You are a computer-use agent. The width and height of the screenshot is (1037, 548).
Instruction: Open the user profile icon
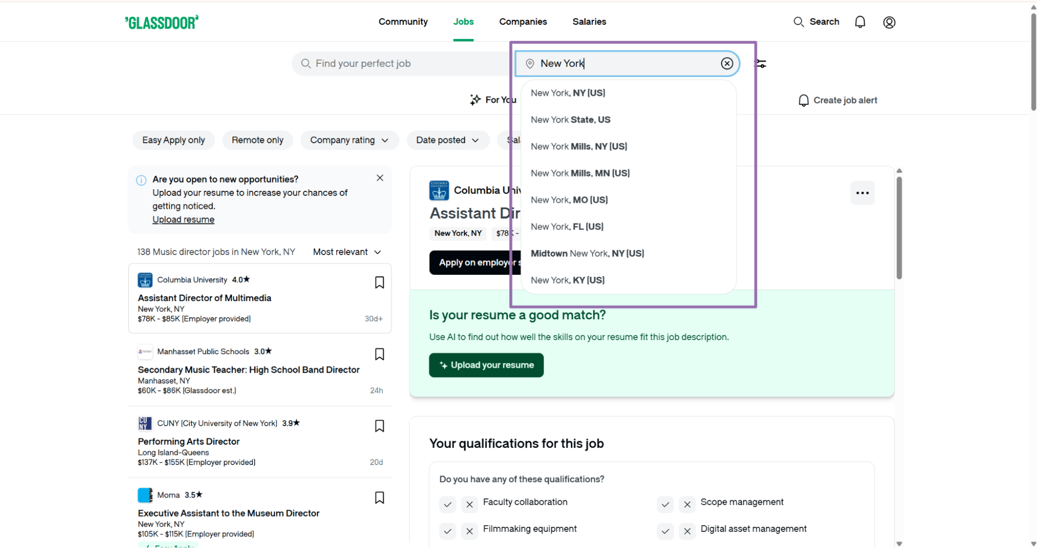tap(889, 22)
